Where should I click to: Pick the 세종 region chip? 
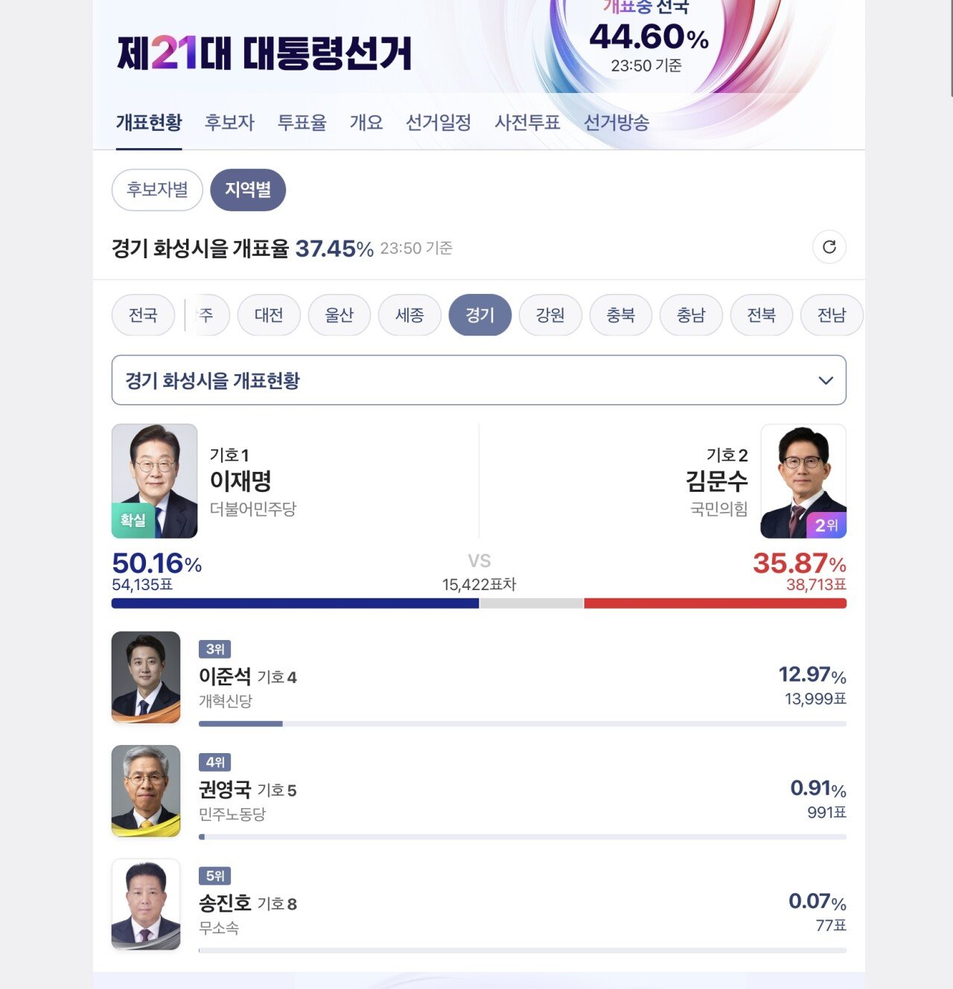[x=409, y=316]
